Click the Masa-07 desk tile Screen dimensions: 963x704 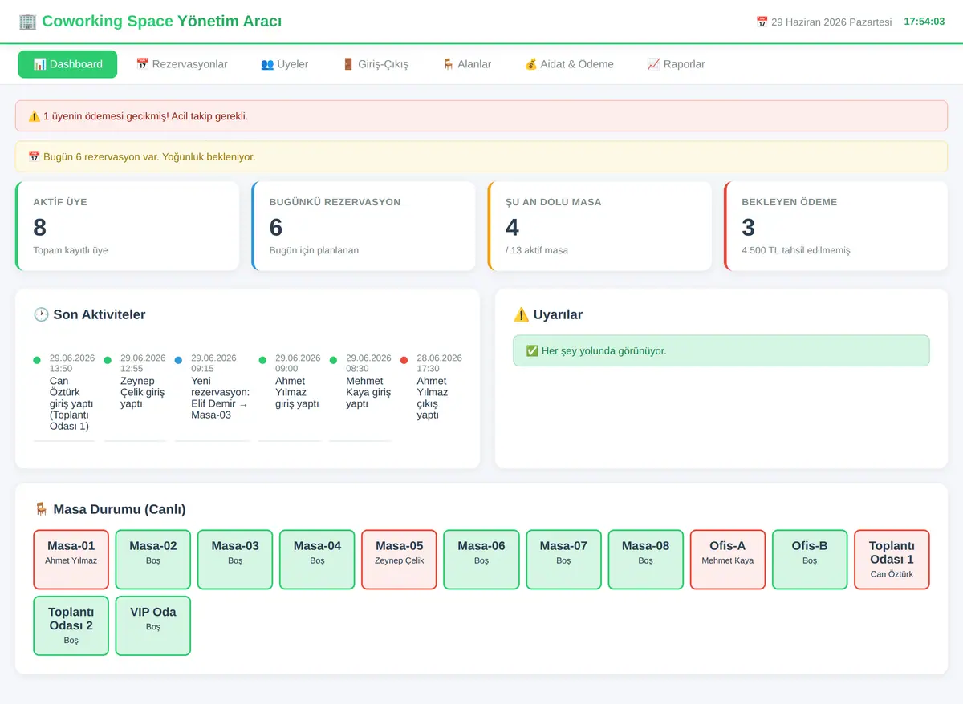[563, 560]
